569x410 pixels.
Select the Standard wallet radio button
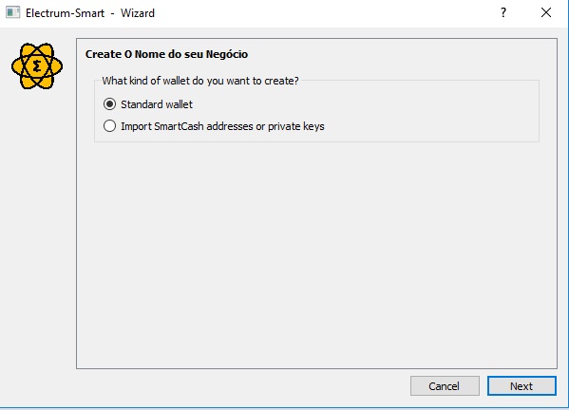click(x=109, y=104)
